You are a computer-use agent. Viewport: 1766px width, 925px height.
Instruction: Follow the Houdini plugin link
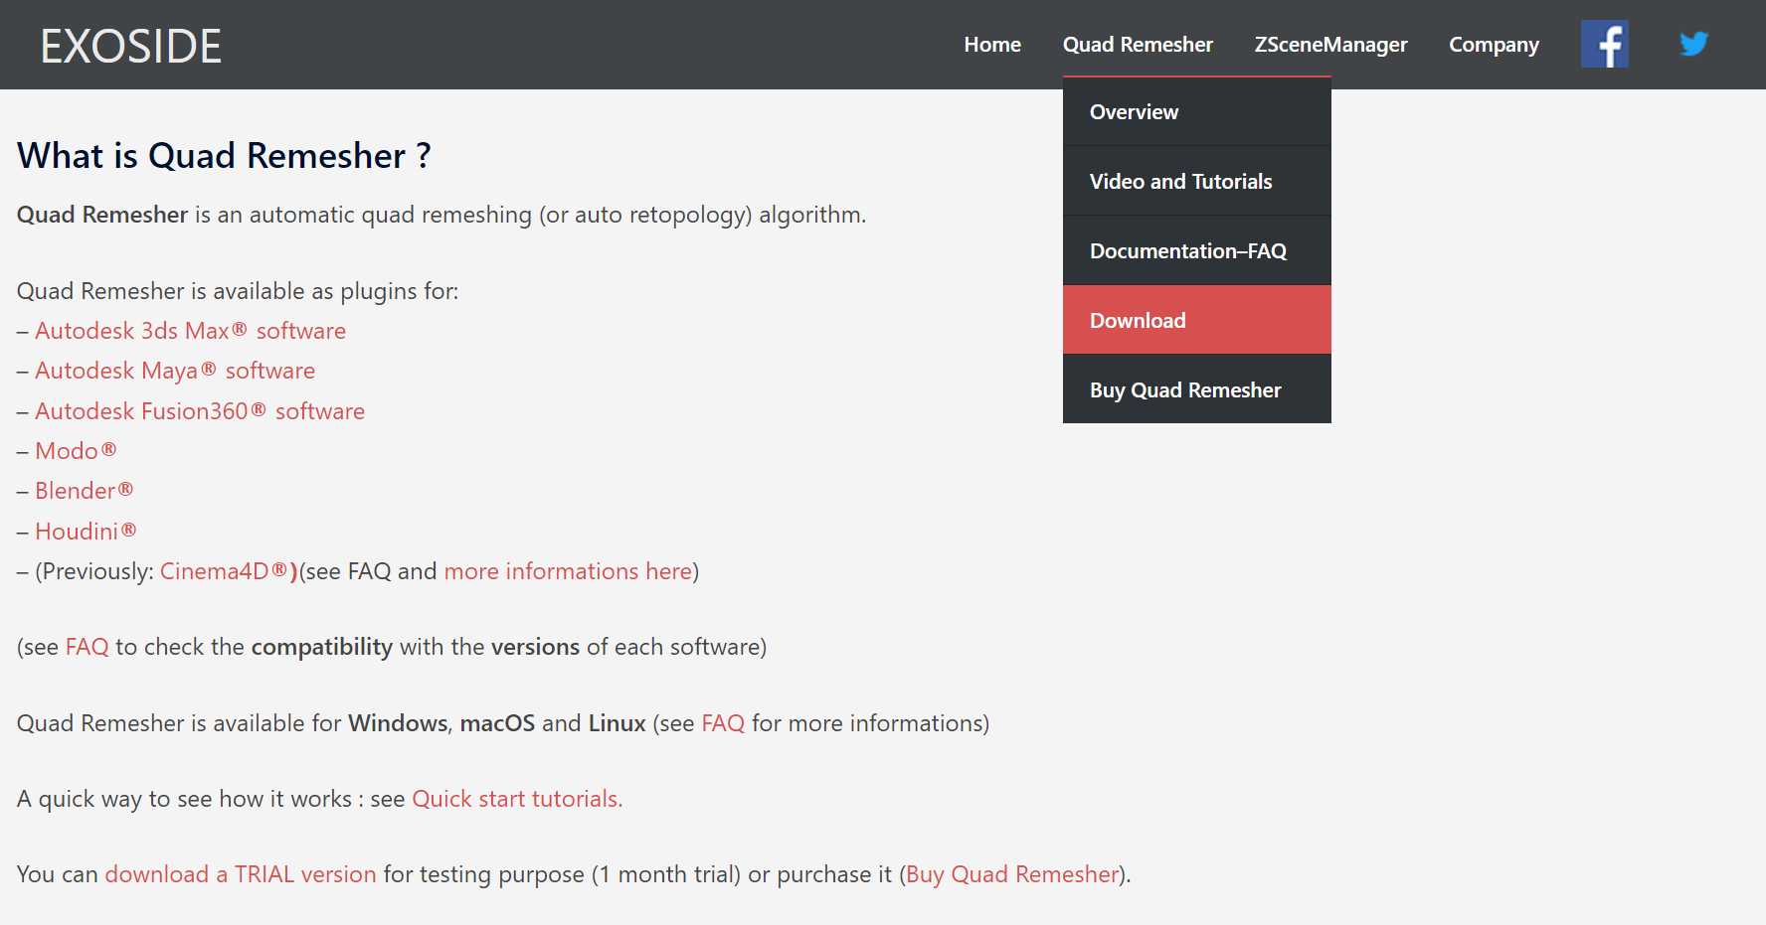click(x=86, y=532)
